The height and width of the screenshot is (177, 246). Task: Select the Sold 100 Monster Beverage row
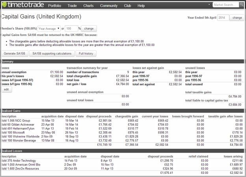[x=122, y=140]
